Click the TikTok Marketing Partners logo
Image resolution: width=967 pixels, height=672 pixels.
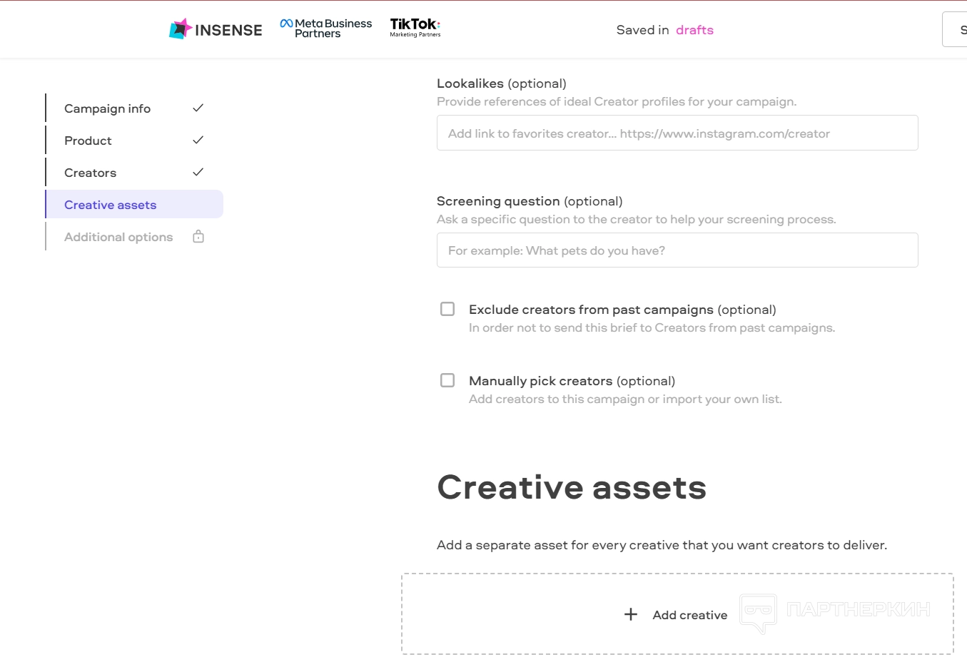(415, 29)
